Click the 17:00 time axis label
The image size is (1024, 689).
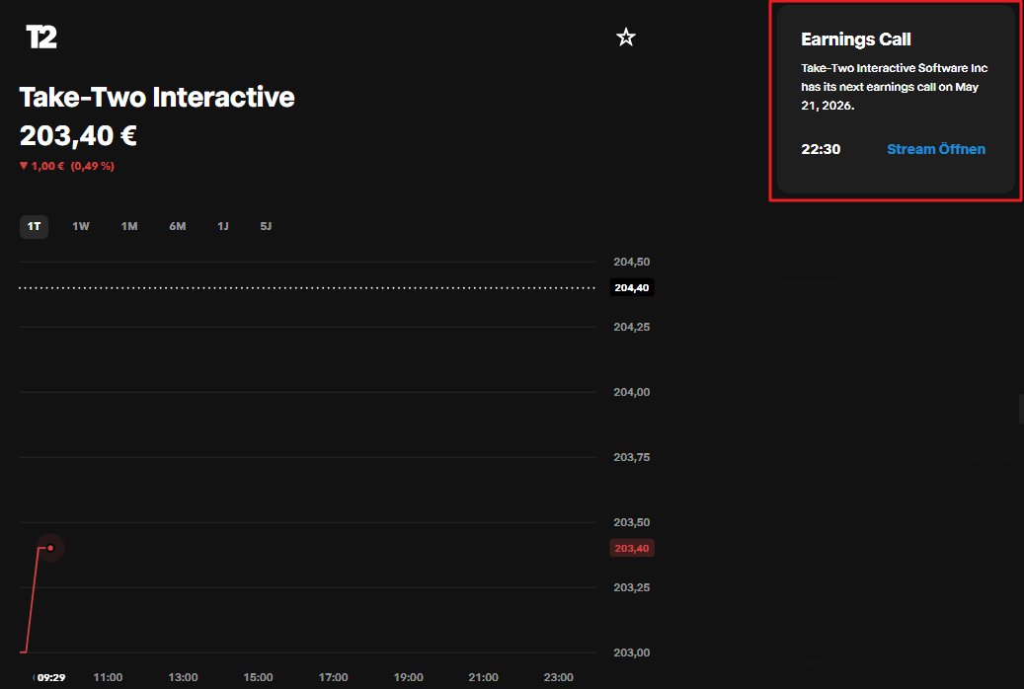tap(333, 677)
